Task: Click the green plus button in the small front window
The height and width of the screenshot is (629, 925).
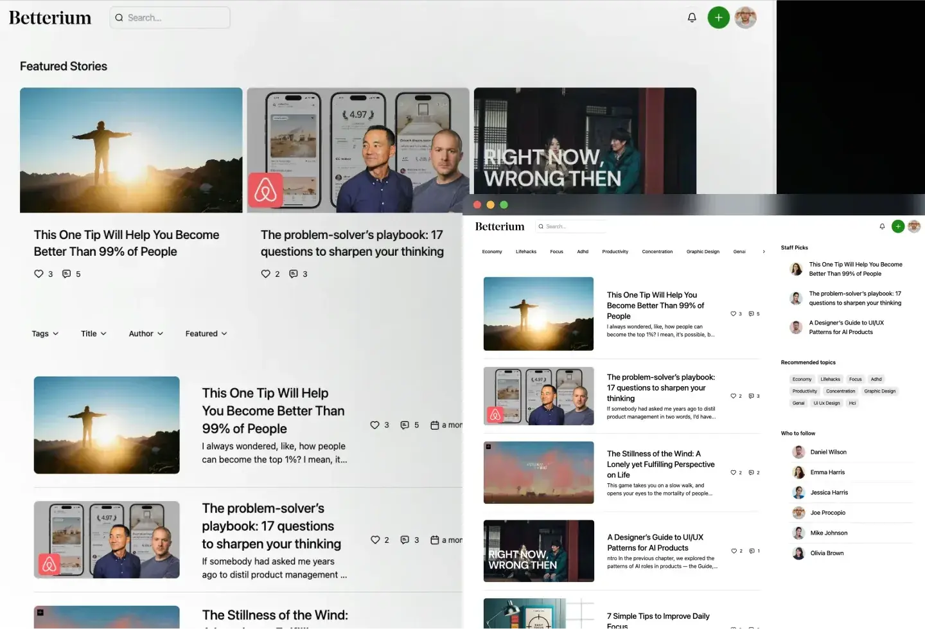Action: (898, 226)
